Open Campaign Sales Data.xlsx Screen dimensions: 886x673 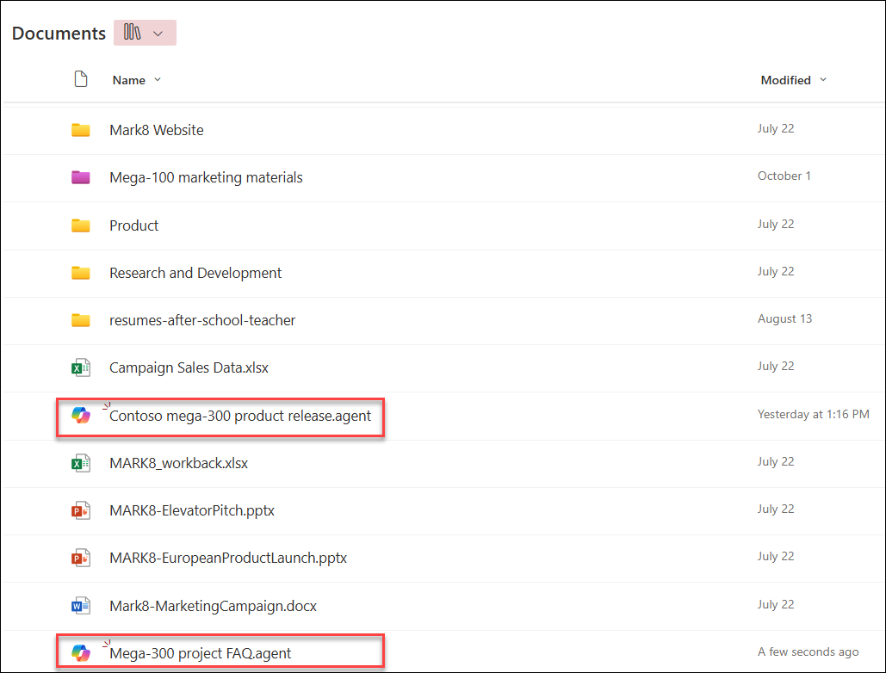click(x=189, y=367)
